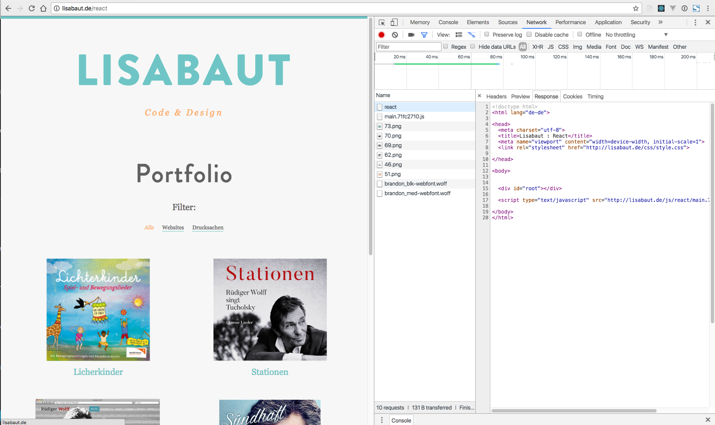Screen dimensions: 715x425
Task: Open the browser home page
Action: point(43,8)
